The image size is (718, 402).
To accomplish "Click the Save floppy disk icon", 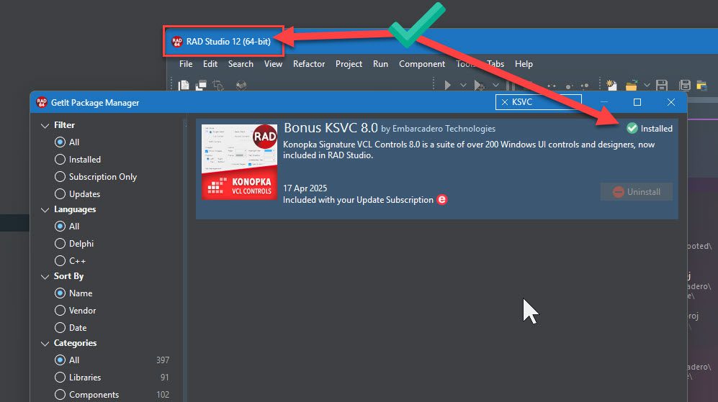I will pos(662,85).
